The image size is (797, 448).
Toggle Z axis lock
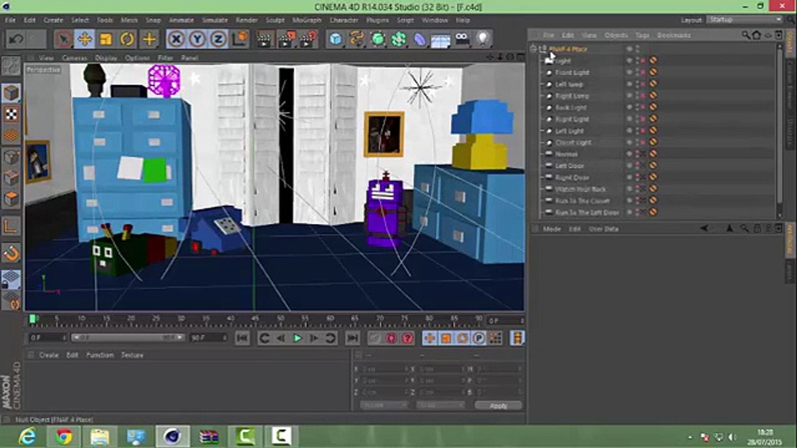pyautogui.click(x=218, y=39)
